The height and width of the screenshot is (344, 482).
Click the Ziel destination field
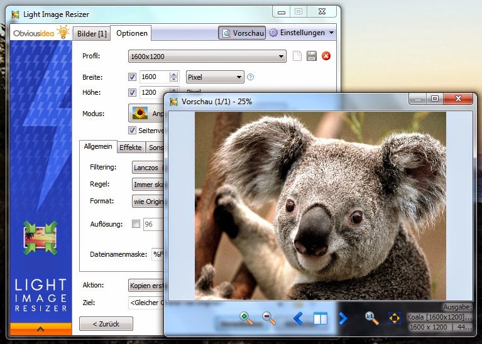[146, 303]
